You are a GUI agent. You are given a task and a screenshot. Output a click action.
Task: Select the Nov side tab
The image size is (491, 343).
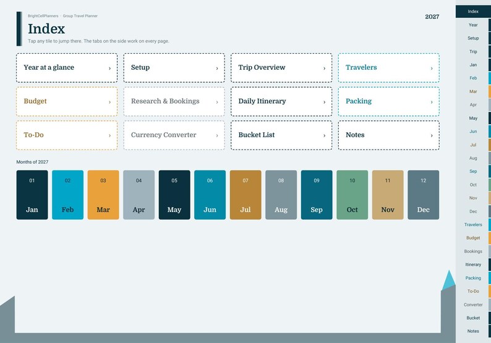click(x=473, y=198)
